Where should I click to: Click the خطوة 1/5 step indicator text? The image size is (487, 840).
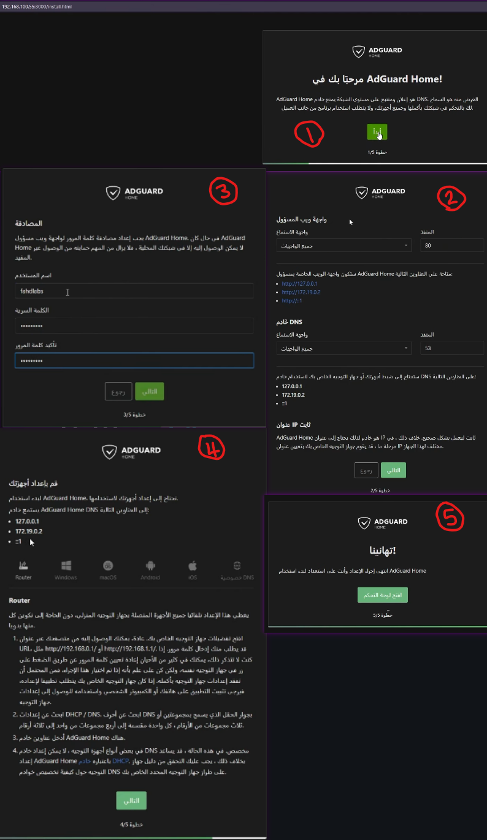point(377,152)
